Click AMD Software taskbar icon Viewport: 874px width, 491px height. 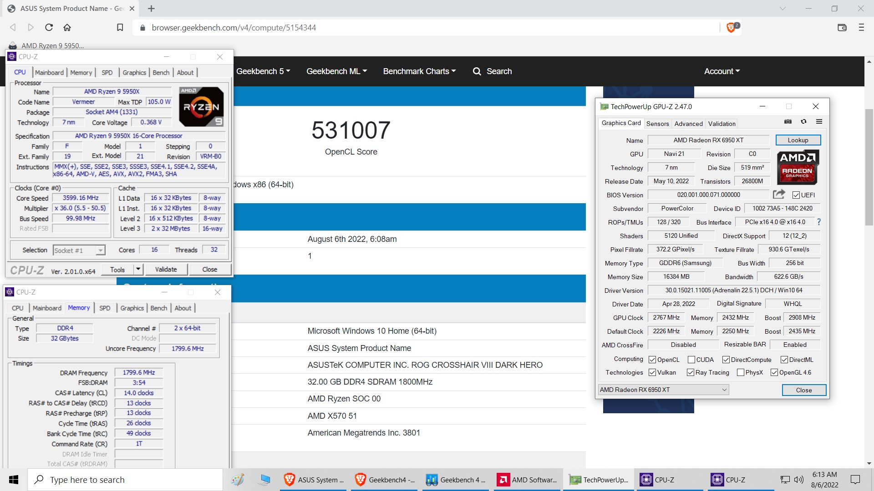coord(528,480)
